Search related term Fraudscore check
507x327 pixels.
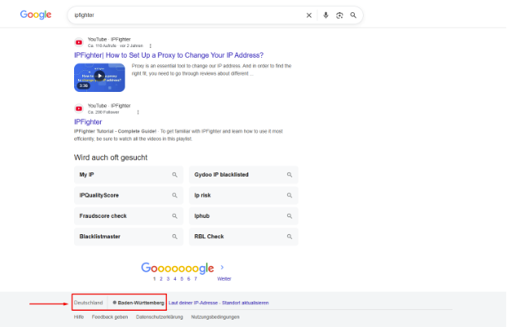click(x=129, y=216)
